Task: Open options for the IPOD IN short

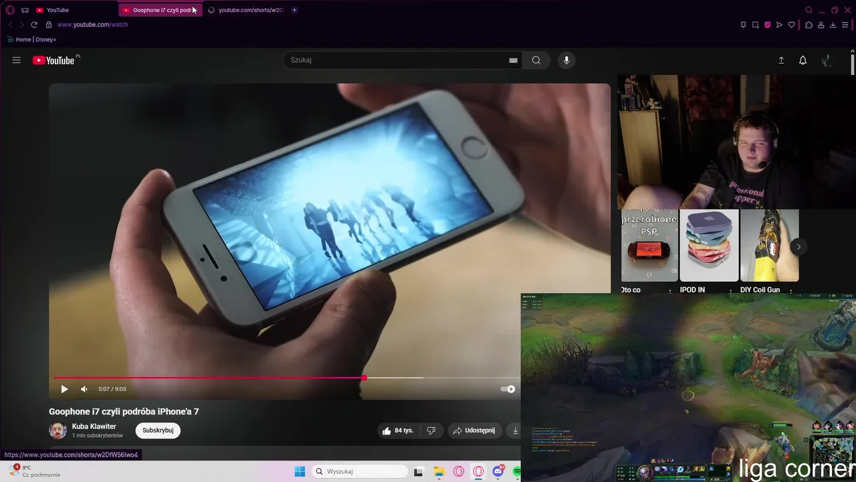Action: click(x=730, y=291)
